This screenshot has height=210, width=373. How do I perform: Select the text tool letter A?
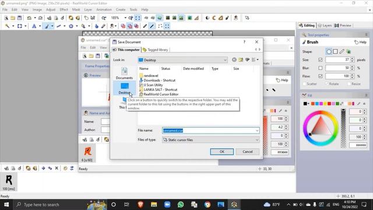[x=34, y=26]
